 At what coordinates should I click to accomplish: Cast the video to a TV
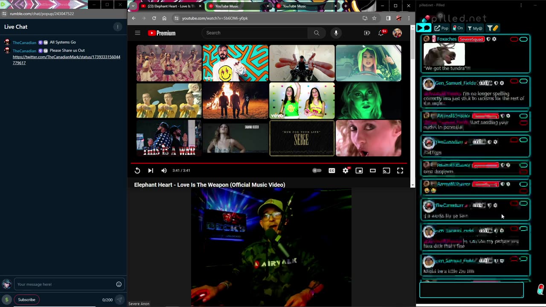[x=386, y=171]
